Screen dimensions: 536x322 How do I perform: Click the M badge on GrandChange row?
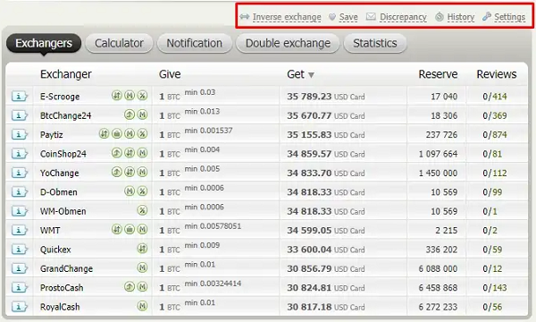[142, 267]
